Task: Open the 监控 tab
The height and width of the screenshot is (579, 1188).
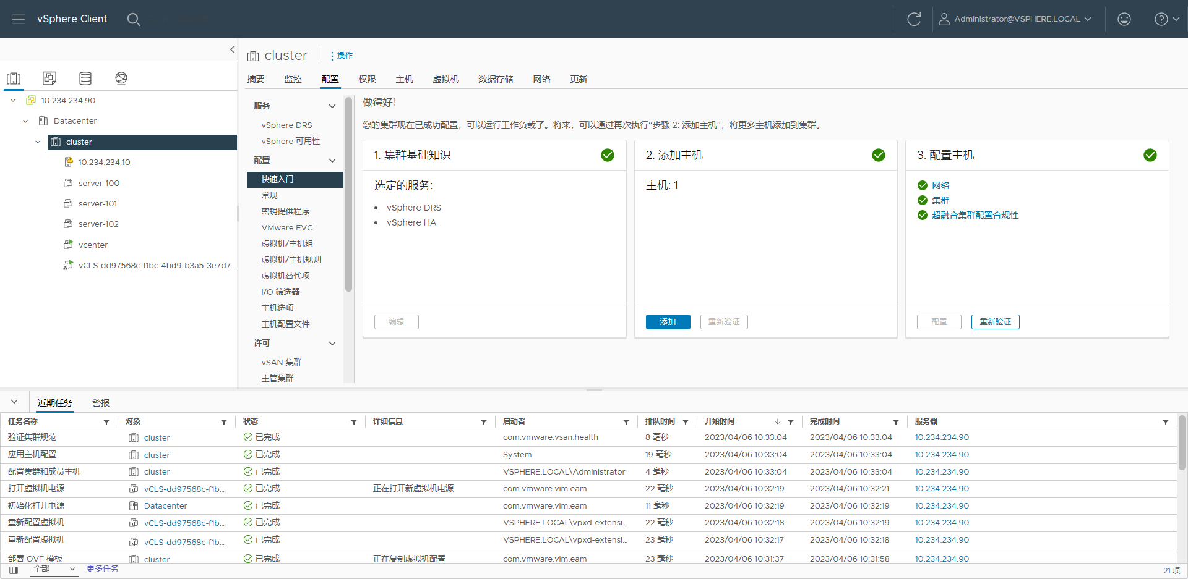Action: (293, 79)
